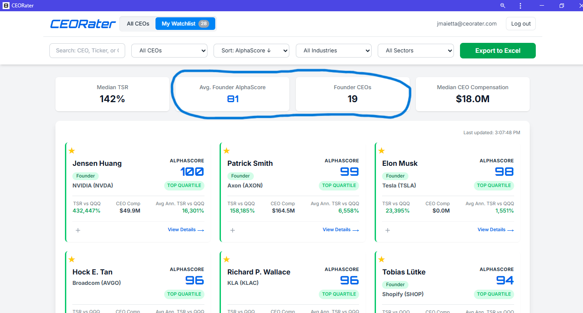Click the $164.5M CEO Comp value
The image size is (583, 313).
click(283, 211)
